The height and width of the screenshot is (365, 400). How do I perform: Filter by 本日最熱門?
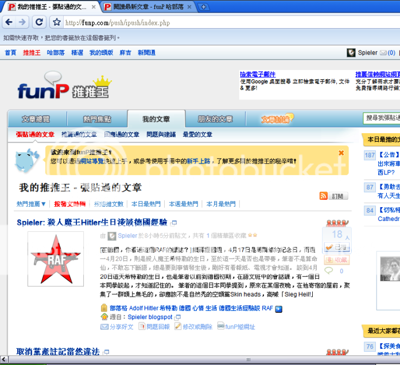[x=146, y=204]
